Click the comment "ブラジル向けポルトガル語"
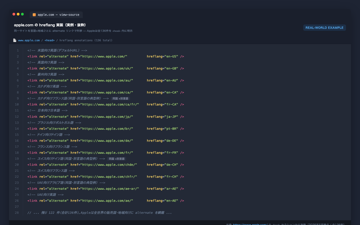This screenshot has height=225, width=360. [x=54, y=123]
